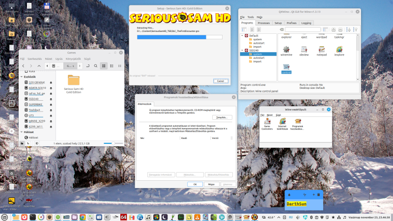Toggle location entry in Games toolbar
The width and height of the screenshot is (393, 221).
(x=88, y=66)
